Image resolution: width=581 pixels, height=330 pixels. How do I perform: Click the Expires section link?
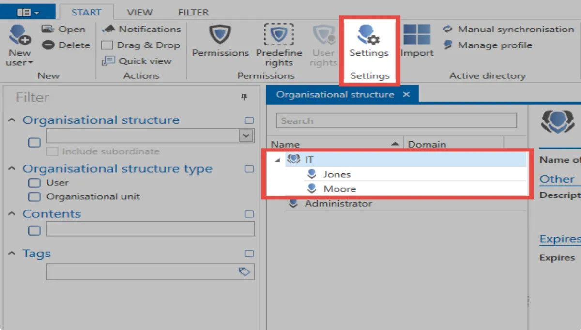(560, 239)
